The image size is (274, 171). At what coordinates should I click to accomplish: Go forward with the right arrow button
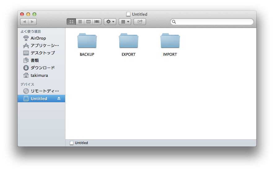coord(32,22)
